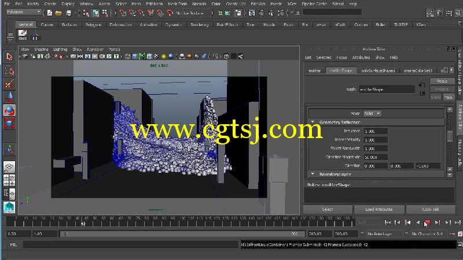Stop playback with red stop button

(x=427, y=222)
